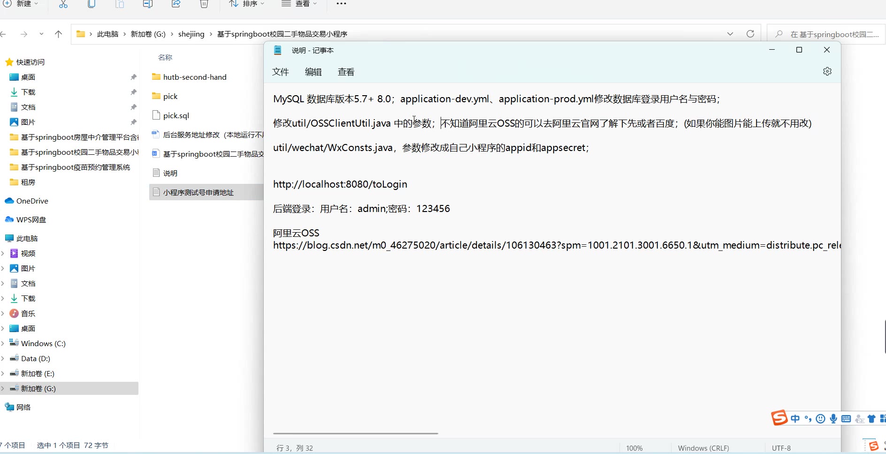
Task: Open Sogou soft keyboard icon
Action: pyautogui.click(x=846, y=419)
